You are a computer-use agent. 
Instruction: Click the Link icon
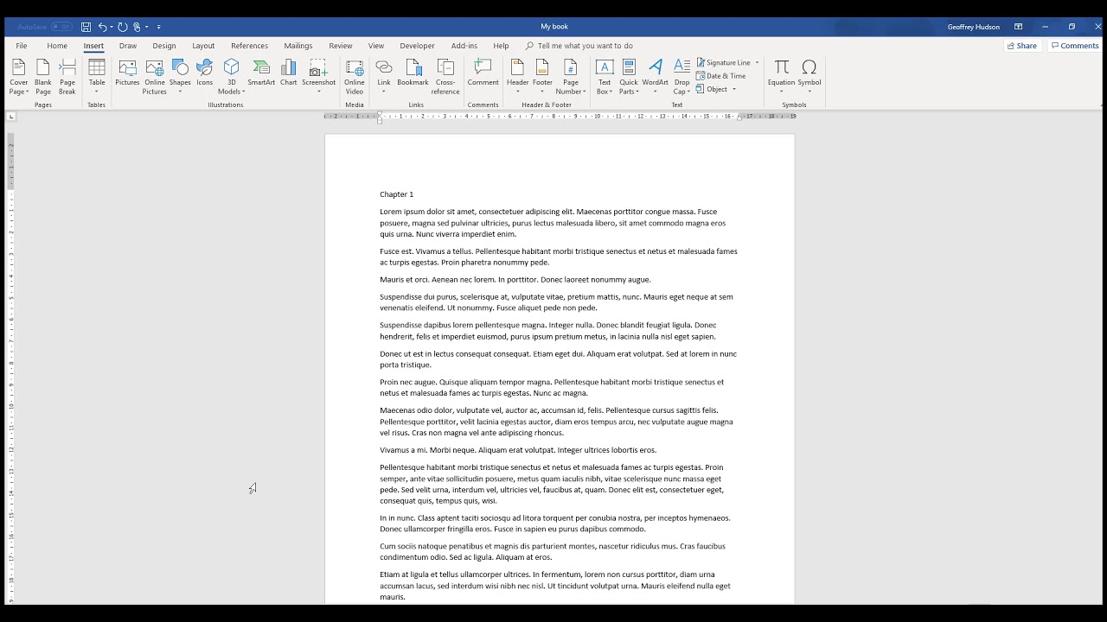[384, 77]
